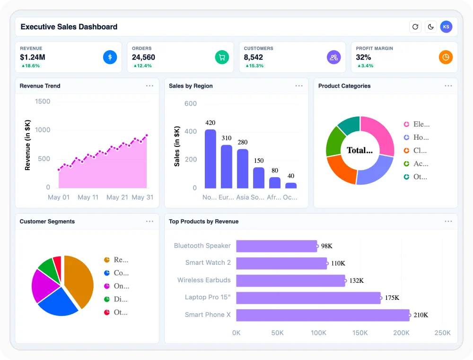The width and height of the screenshot is (473, 360).
Task: Toggle the pink Ele... legend entry
Action: tap(417, 124)
